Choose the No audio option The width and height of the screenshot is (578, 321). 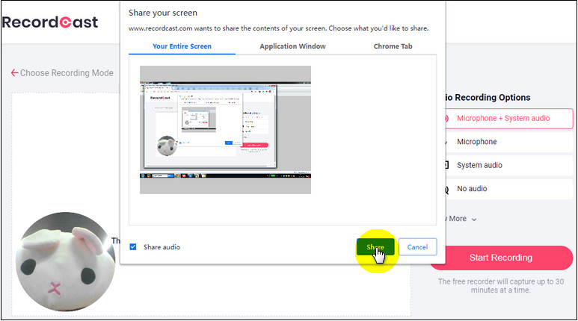pos(503,189)
